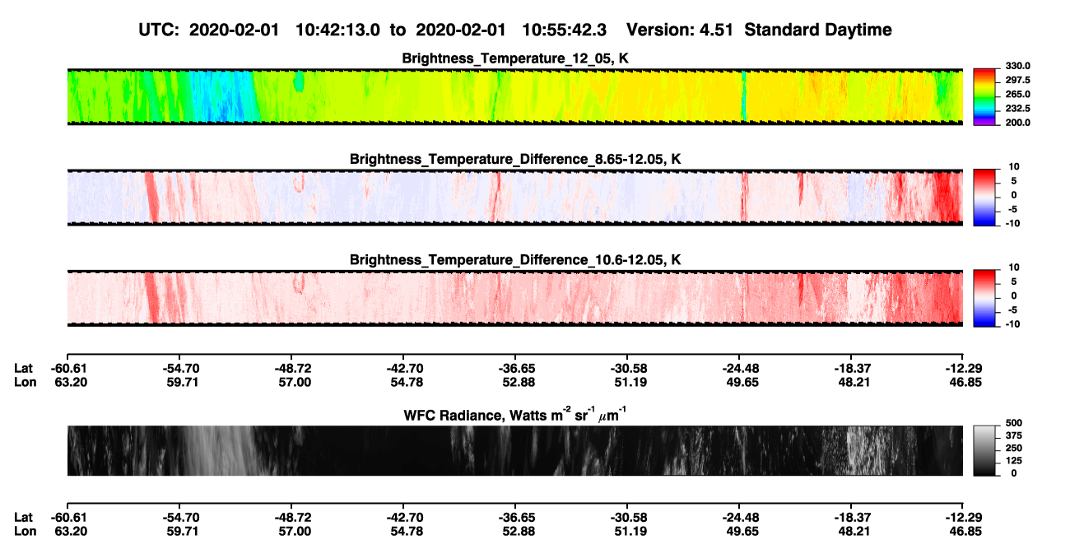Click latitude -36.65 on the axis below WFC Radiance
The image size is (1070, 549).
point(515,518)
